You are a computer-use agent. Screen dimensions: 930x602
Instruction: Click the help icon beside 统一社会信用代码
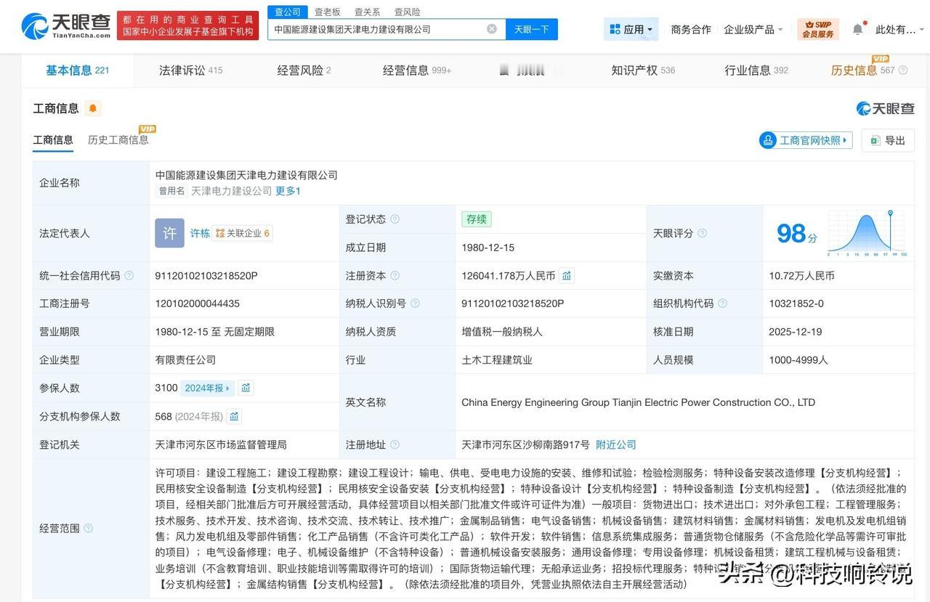click(x=129, y=276)
